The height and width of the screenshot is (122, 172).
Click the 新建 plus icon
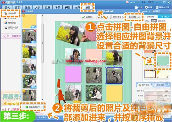pos(146,7)
